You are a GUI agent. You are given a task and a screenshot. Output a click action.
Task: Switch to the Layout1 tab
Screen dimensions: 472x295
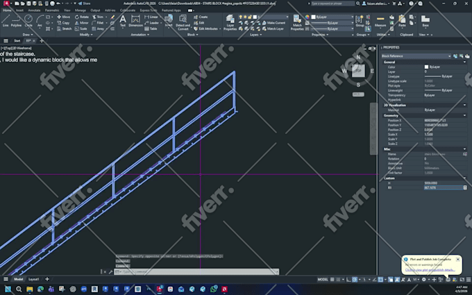pos(34,279)
